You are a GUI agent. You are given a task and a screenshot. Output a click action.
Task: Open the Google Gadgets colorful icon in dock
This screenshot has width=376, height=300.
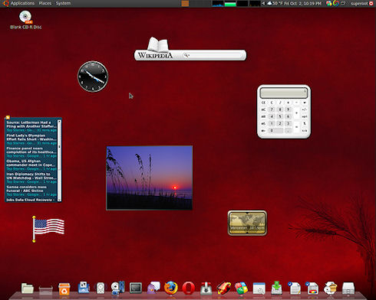[242, 289]
